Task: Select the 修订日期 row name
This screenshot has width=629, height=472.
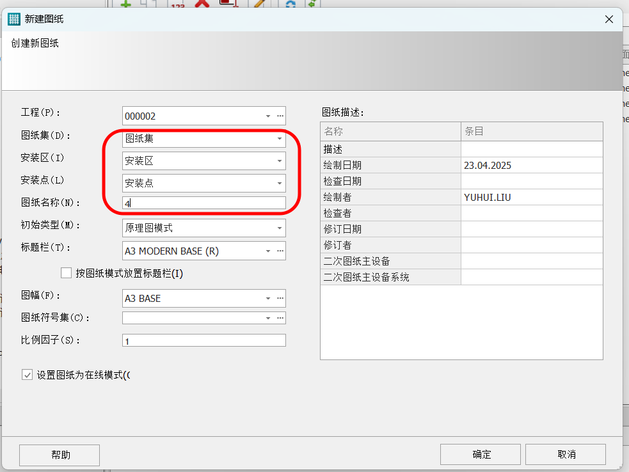Action: [x=391, y=229]
